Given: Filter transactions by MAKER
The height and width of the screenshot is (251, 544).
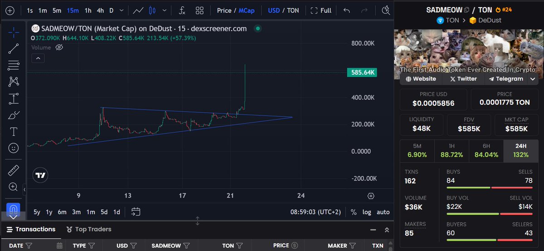Looking at the screenshot, I should click(353, 246).
